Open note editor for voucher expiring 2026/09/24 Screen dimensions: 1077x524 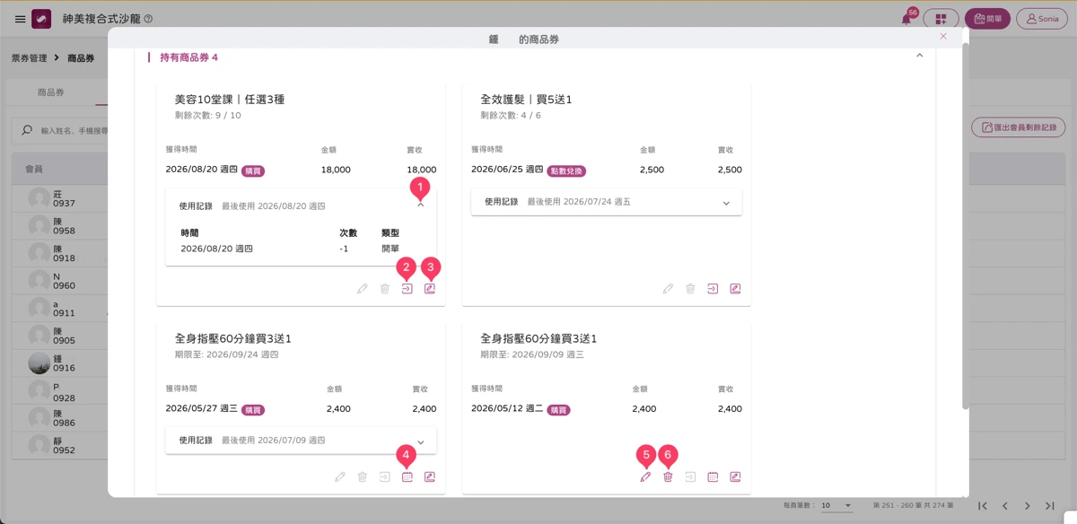point(430,477)
